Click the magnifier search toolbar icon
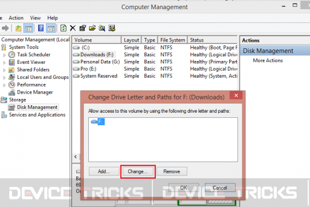The image size is (310, 207). pyautogui.click(x=102, y=28)
